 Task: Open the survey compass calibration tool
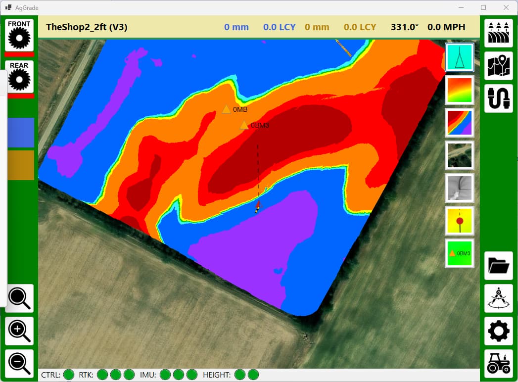coord(498,298)
